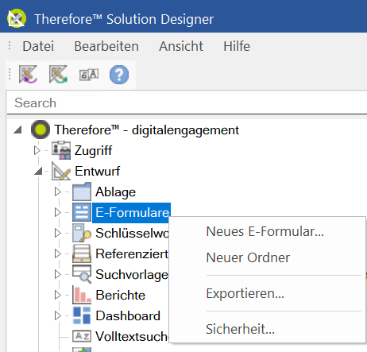Click the Volltextsuche AZ icon
The height and width of the screenshot is (352, 367).
pos(82,336)
